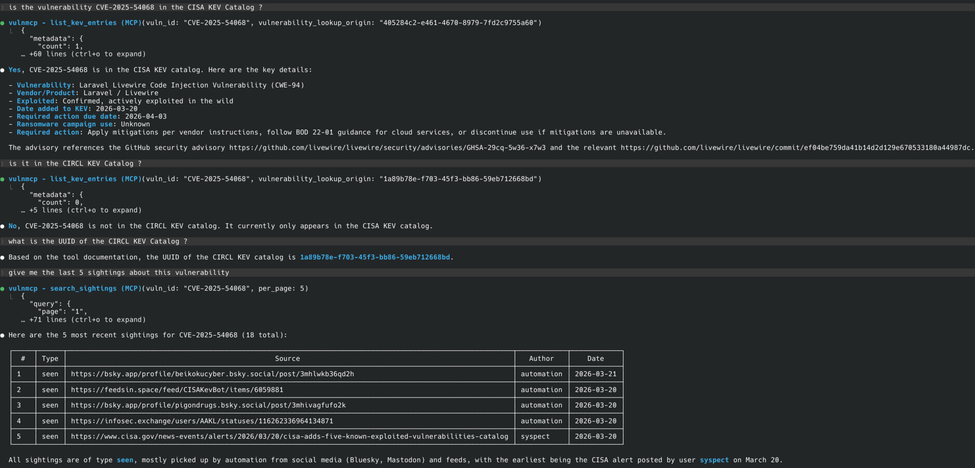Screen dimensions: 975x468
Task: Open the livewire GitHub commit URL
Action: 796,148
